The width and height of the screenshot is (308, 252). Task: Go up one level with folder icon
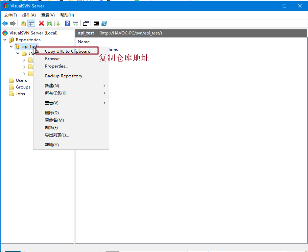tap(23, 24)
